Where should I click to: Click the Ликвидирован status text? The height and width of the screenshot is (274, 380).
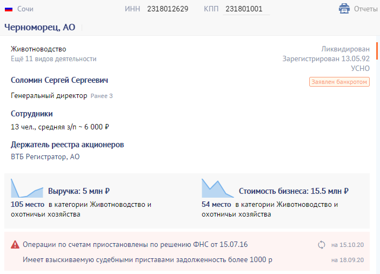(345, 49)
